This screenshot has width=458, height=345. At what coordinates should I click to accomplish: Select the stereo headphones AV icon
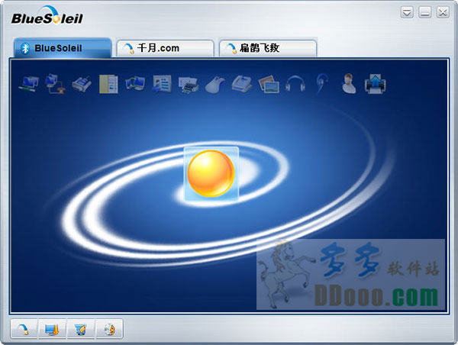pos(295,84)
